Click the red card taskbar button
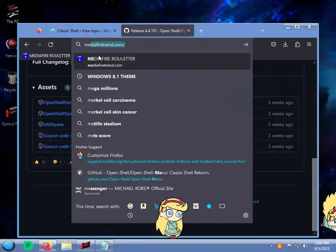Viewport: 336px width, 252px height. point(86,245)
